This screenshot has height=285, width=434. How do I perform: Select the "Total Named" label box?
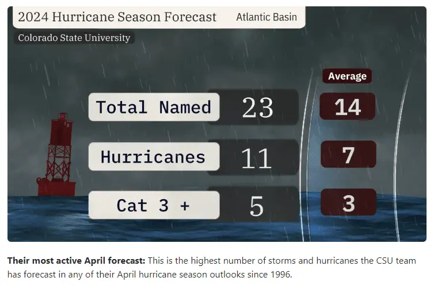(154, 107)
